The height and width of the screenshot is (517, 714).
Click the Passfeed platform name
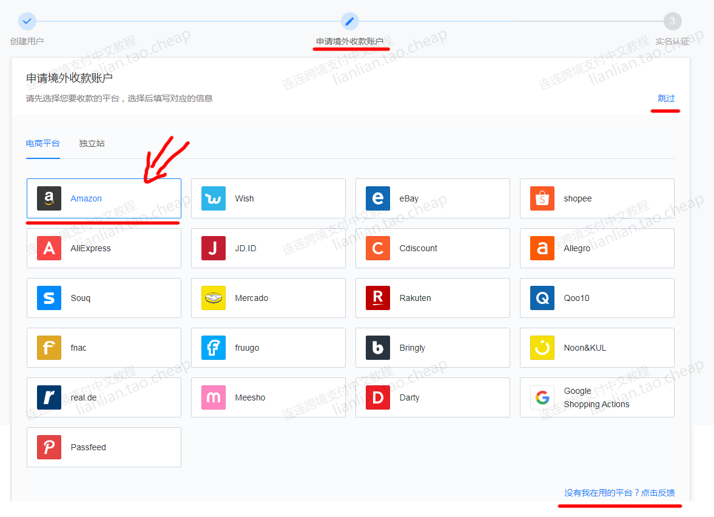(x=89, y=447)
